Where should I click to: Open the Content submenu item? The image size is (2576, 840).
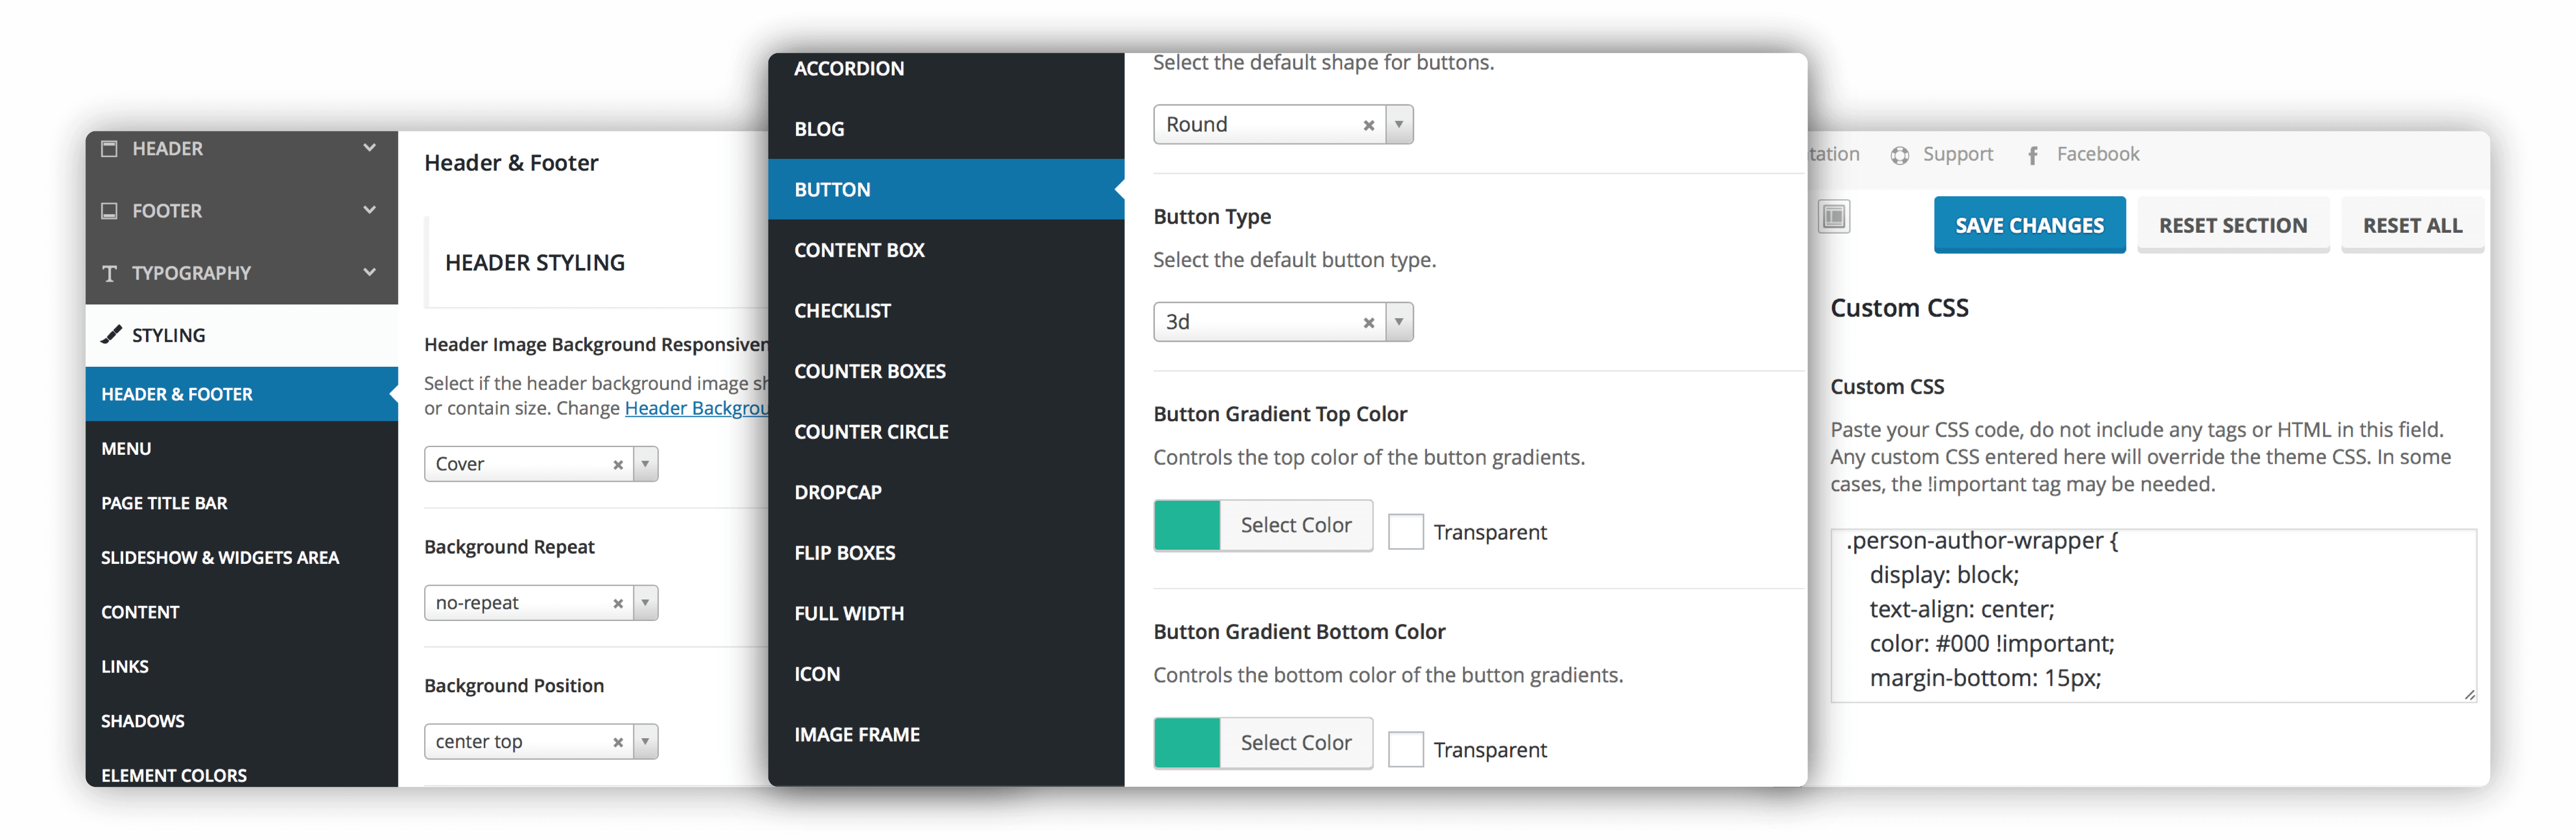242,612
